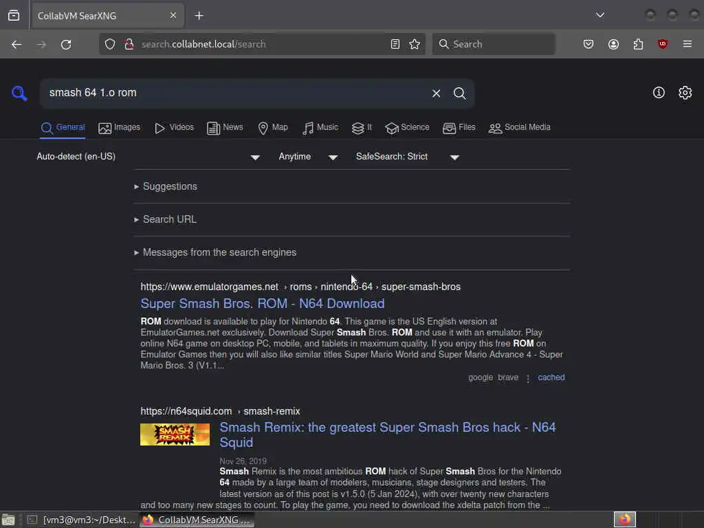The image size is (704, 528).
Task: Reload the current page
Action: (x=66, y=44)
